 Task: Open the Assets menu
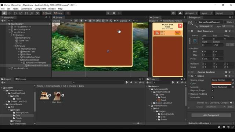15,9
